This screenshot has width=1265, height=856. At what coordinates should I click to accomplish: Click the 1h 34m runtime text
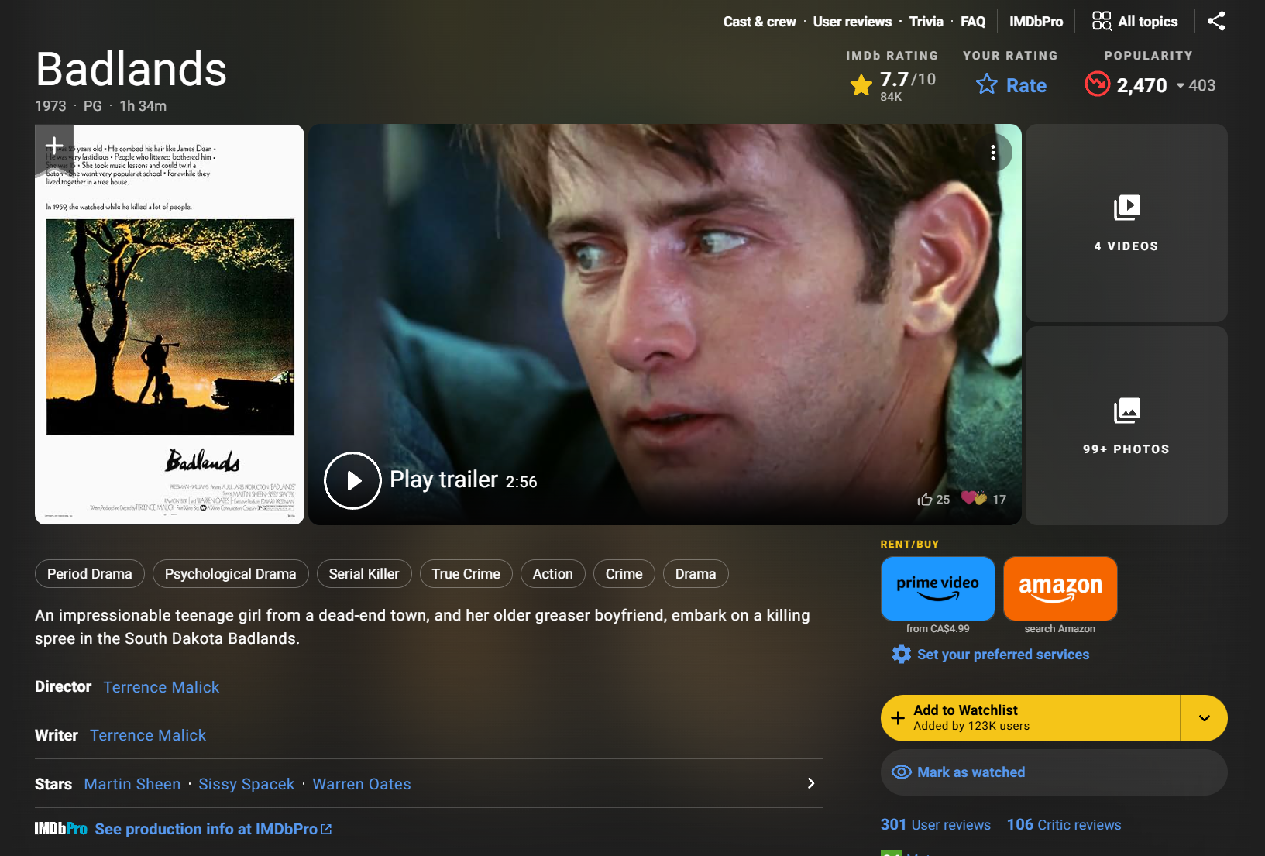[143, 106]
